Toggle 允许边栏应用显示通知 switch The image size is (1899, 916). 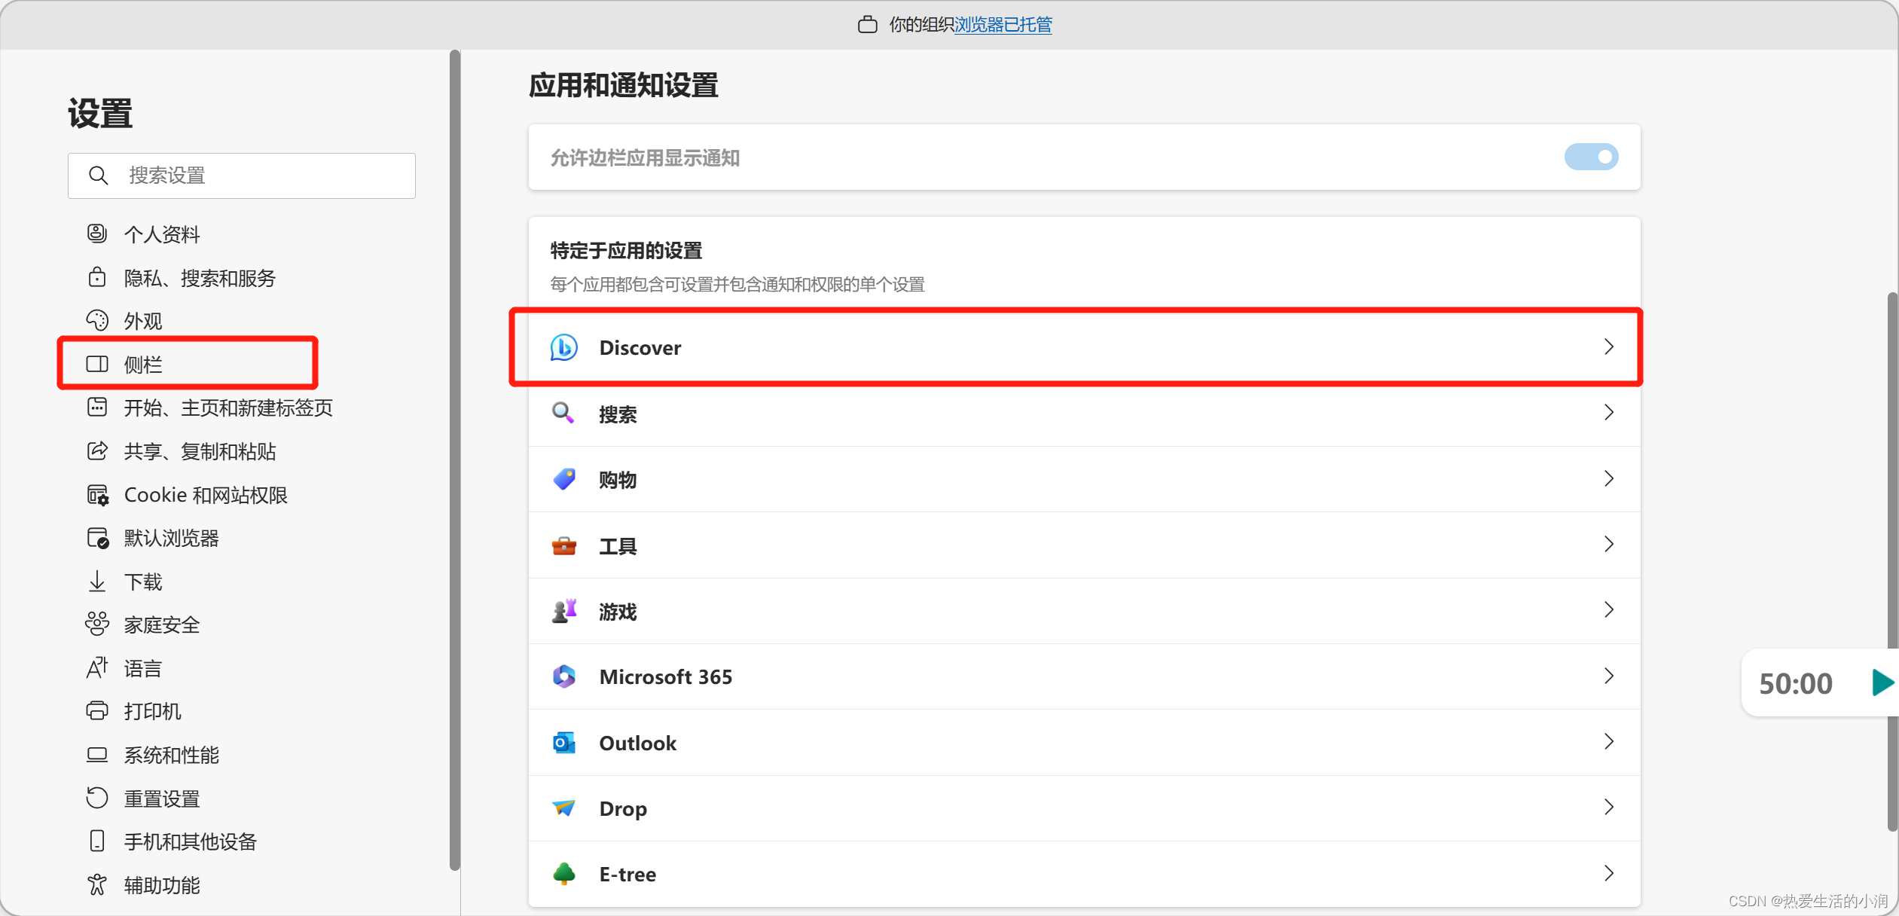point(1591,157)
